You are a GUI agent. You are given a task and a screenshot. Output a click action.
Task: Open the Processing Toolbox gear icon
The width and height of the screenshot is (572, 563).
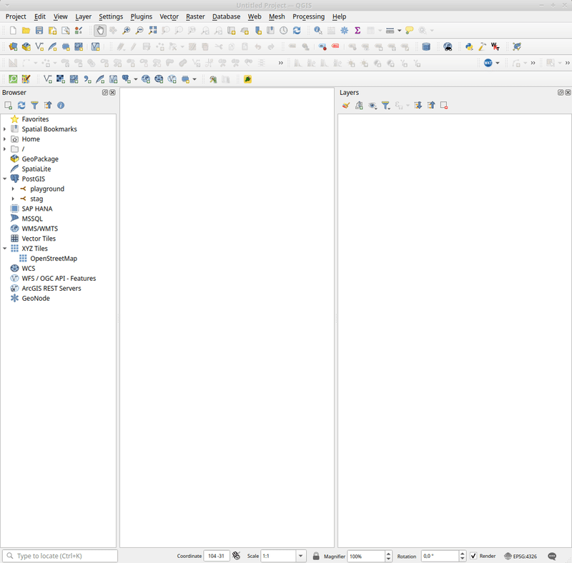(x=345, y=31)
